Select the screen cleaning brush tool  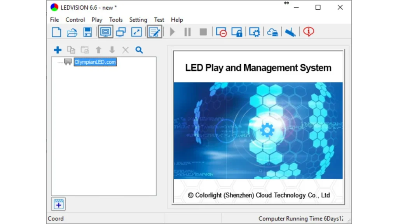pyautogui.click(x=290, y=32)
